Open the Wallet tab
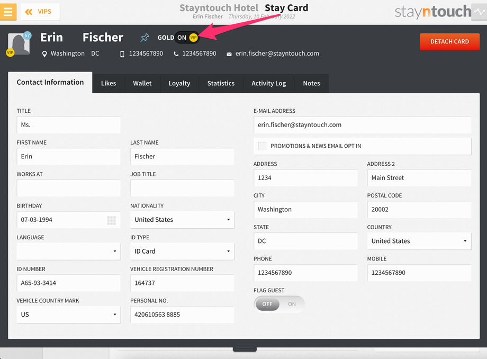 (x=142, y=83)
